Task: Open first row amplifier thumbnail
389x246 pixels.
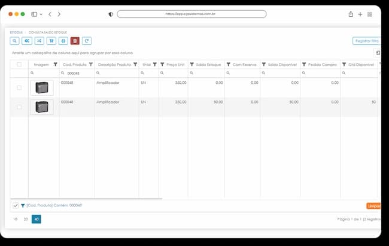Action: click(42, 87)
